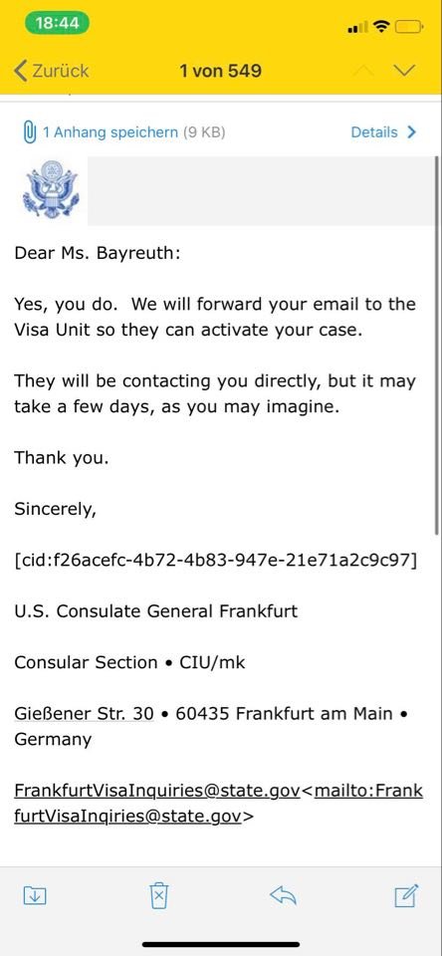Tap the 18:44 time indicator pill
This screenshot has width=442, height=956.
[58, 24]
